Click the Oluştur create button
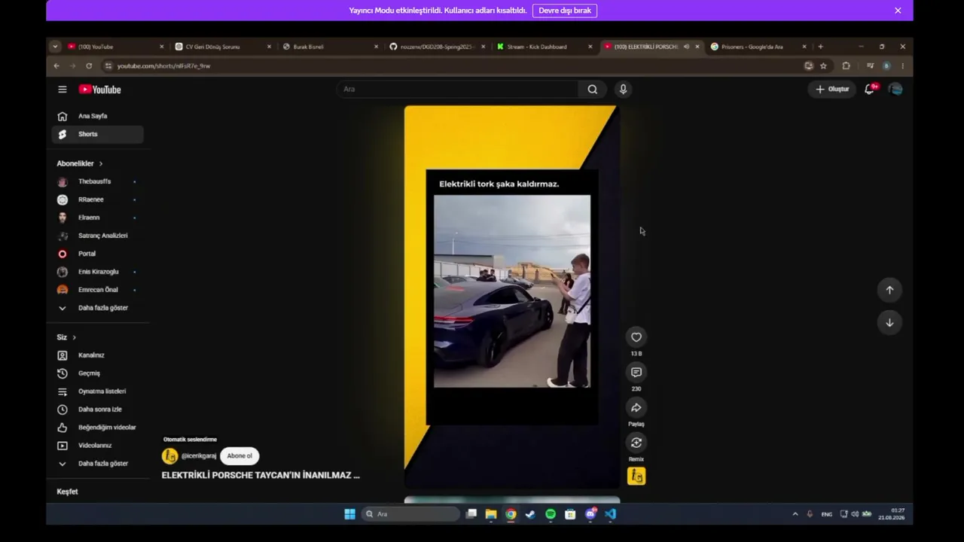This screenshot has height=542, width=964. [x=832, y=89]
